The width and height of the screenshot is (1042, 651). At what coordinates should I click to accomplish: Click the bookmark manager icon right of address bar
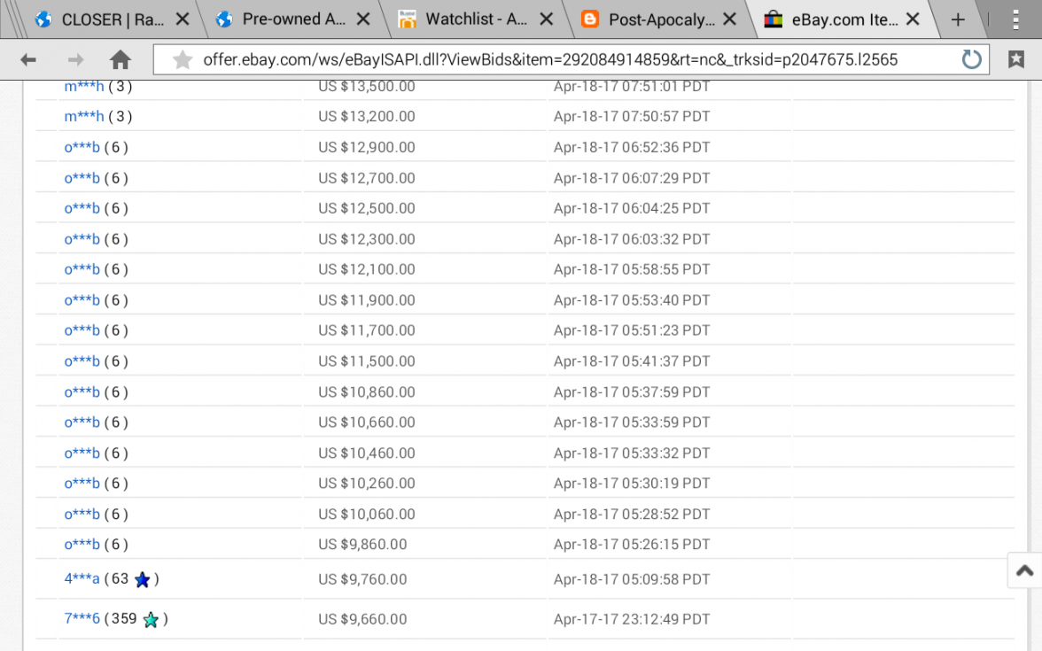pos(1015,59)
